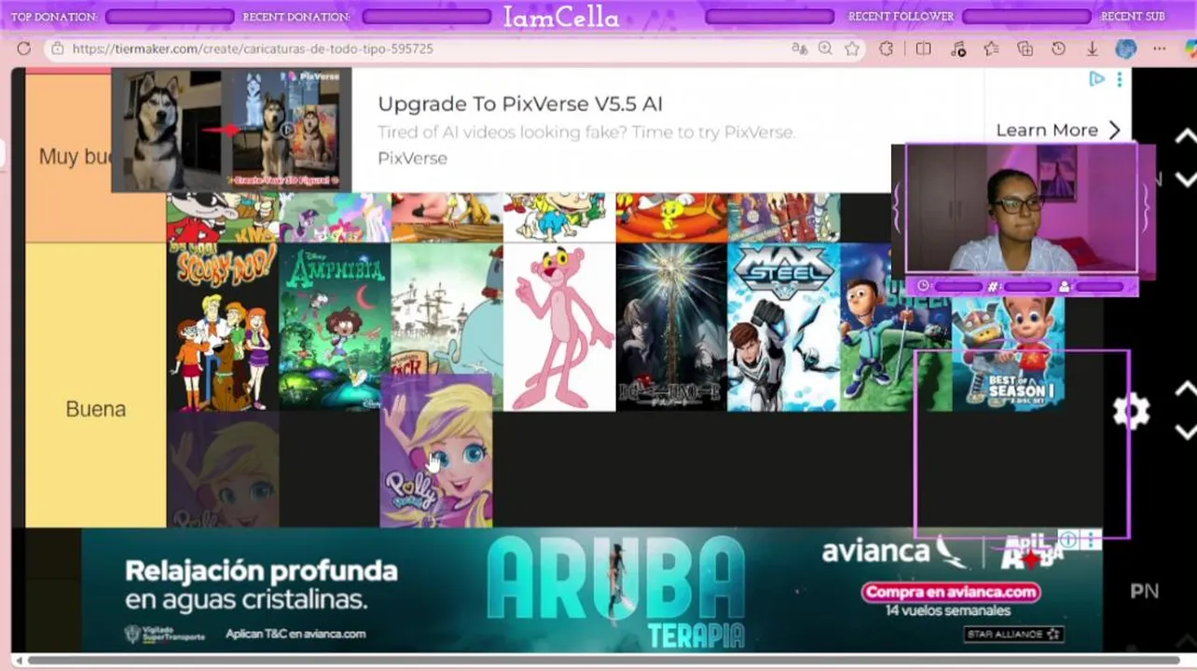Toggle split screen view icon

click(923, 48)
